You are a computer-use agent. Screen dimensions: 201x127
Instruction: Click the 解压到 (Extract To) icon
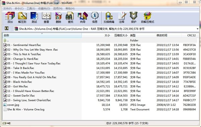22,16
